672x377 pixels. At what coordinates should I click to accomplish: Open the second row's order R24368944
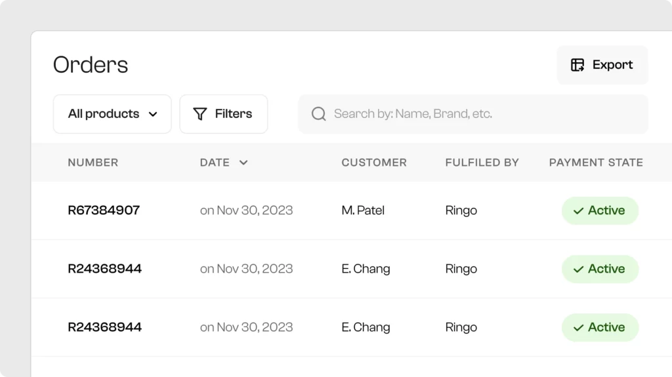tap(104, 269)
